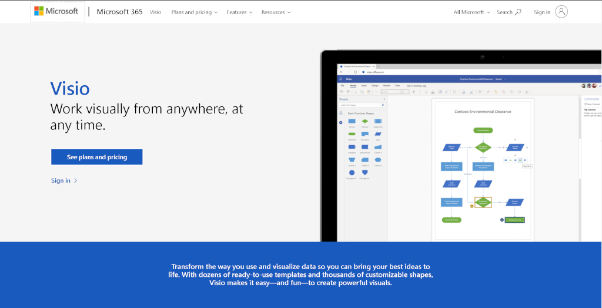
Task: Open the Microsoft 365 home link
Action: [119, 12]
